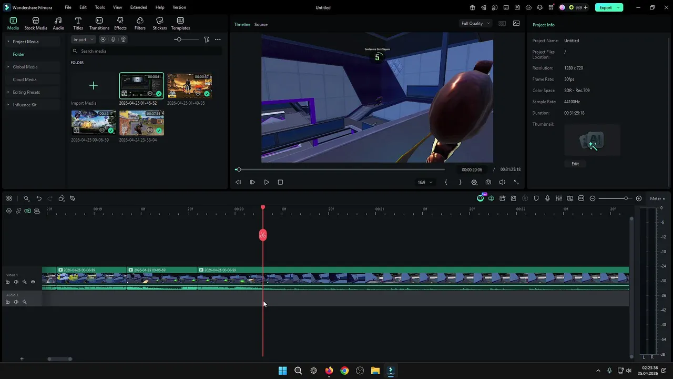Click the Import Media plus tile
The height and width of the screenshot is (379, 673).
click(x=94, y=85)
